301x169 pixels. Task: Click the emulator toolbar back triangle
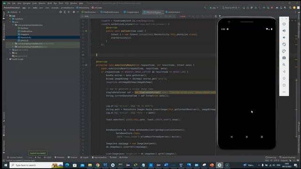point(284,72)
